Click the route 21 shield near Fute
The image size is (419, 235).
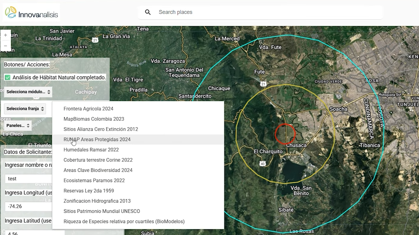264,84
